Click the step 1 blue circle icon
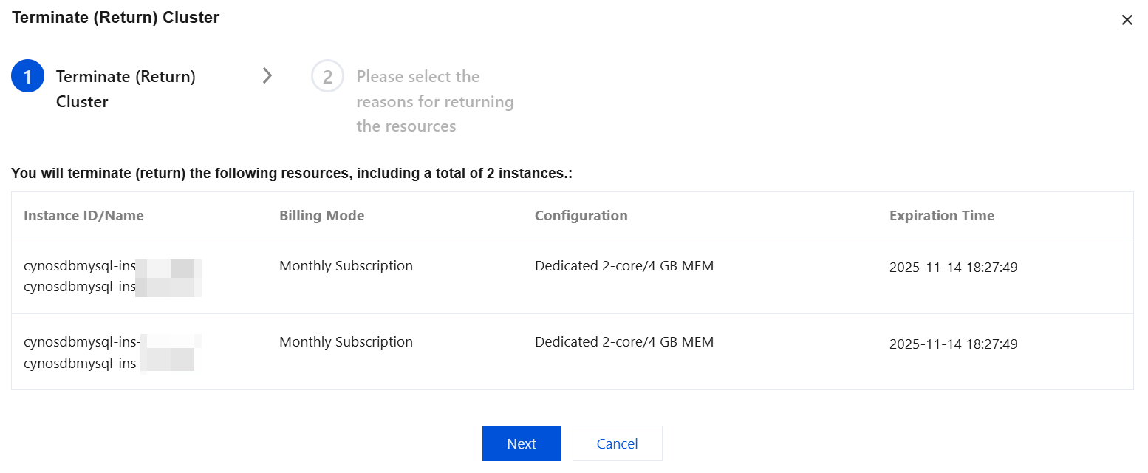This screenshot has height=473, width=1148. coord(28,77)
